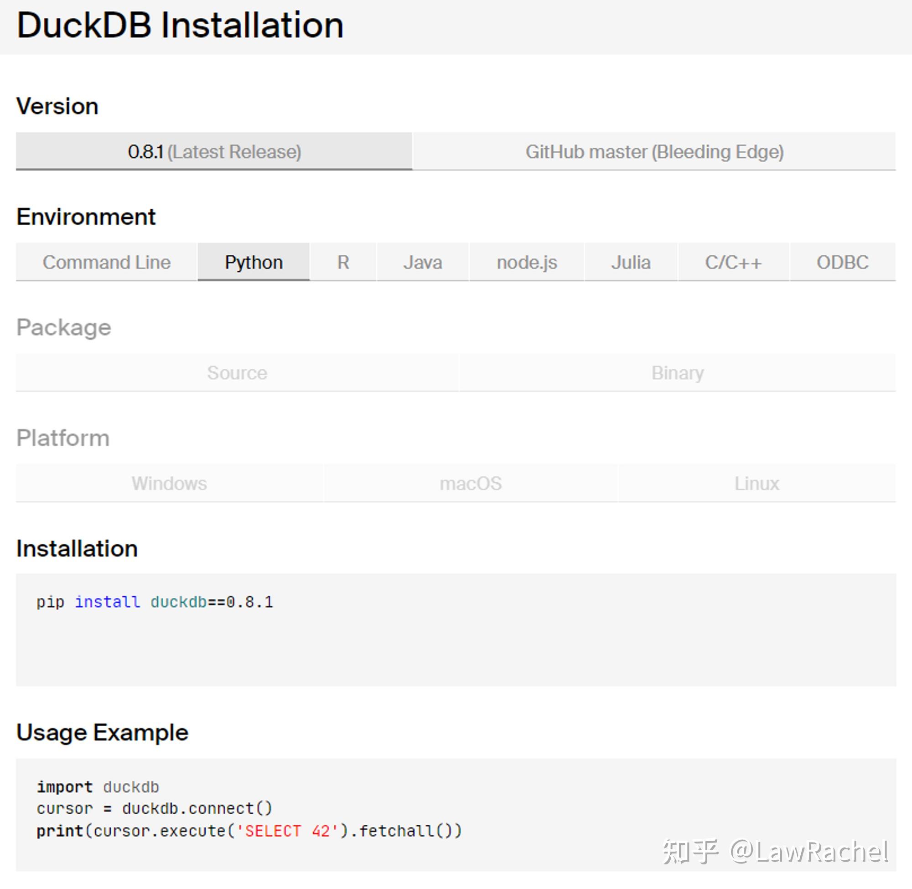Select version 0.8.1 Latest Release

(214, 151)
